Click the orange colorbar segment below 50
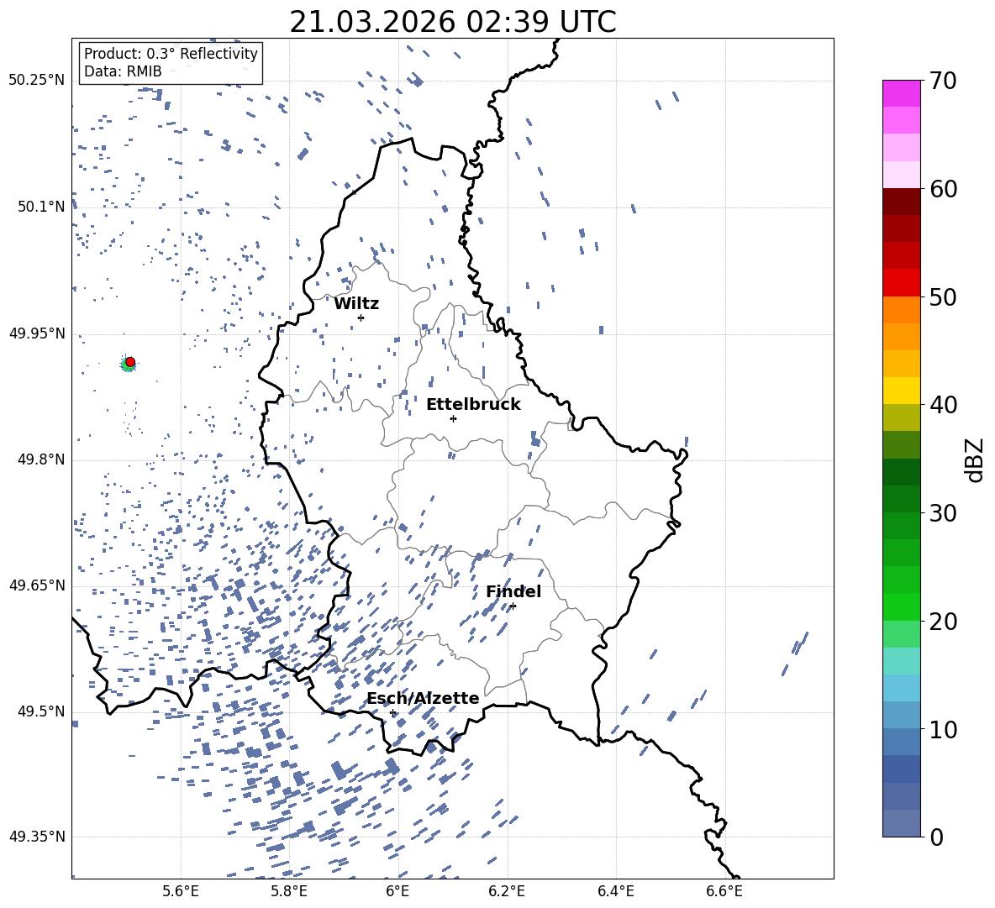This screenshot has width=995, height=908. (x=902, y=309)
